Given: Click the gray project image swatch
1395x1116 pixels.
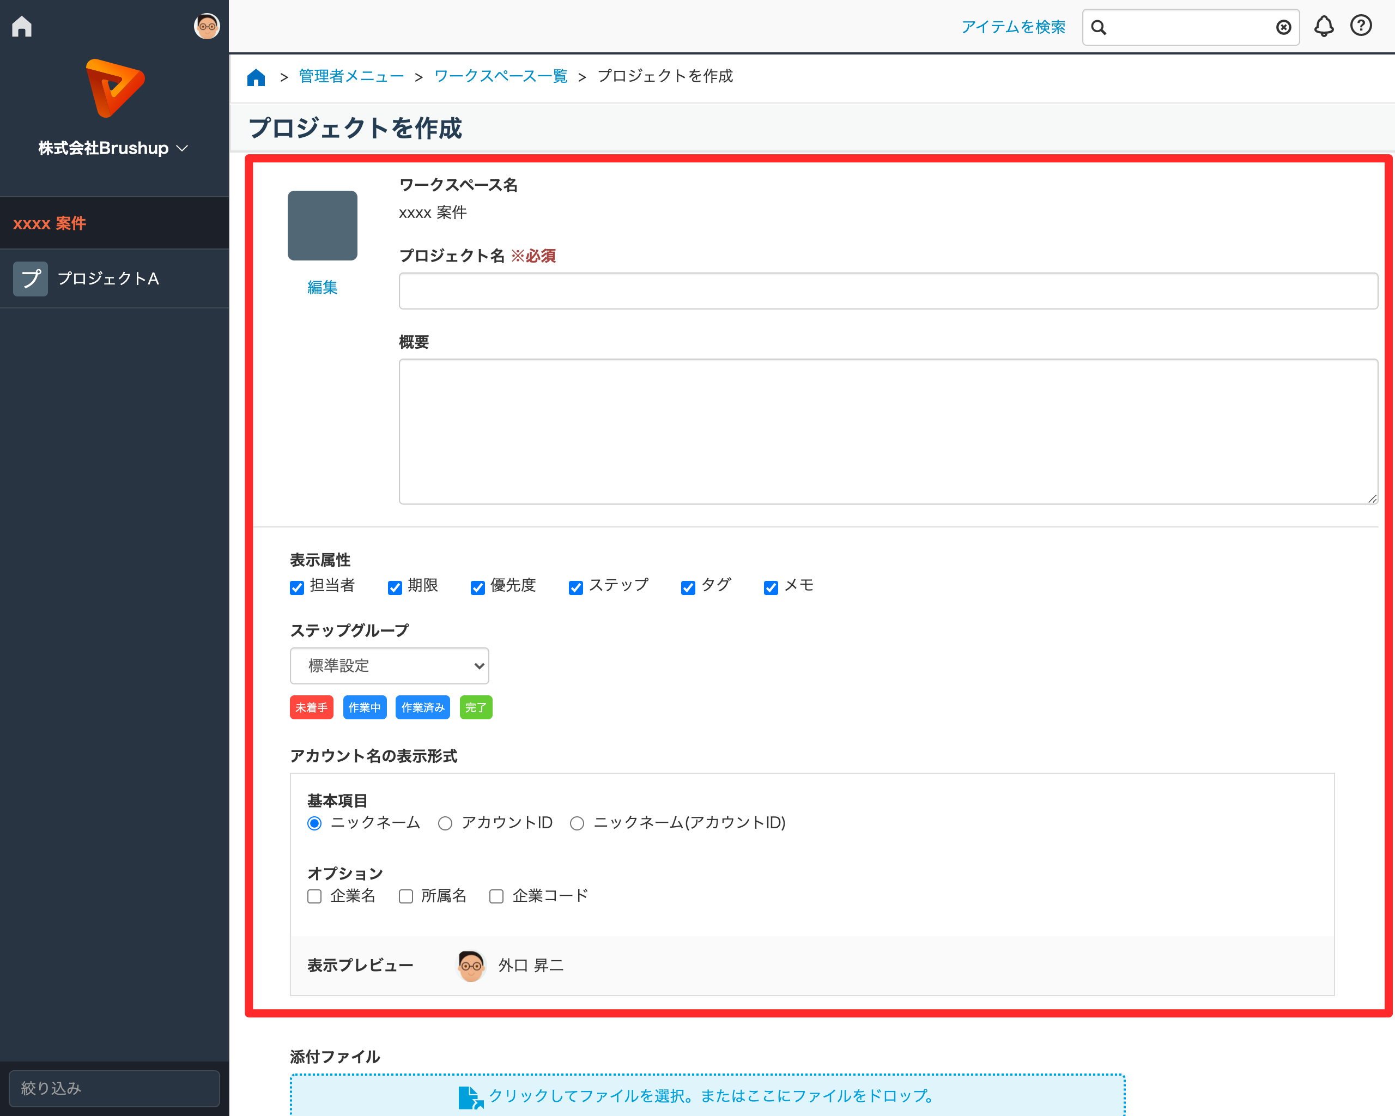Looking at the screenshot, I should point(322,226).
